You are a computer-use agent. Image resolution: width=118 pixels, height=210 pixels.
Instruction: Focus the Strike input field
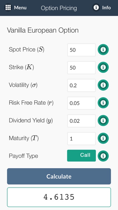(x=81, y=67)
